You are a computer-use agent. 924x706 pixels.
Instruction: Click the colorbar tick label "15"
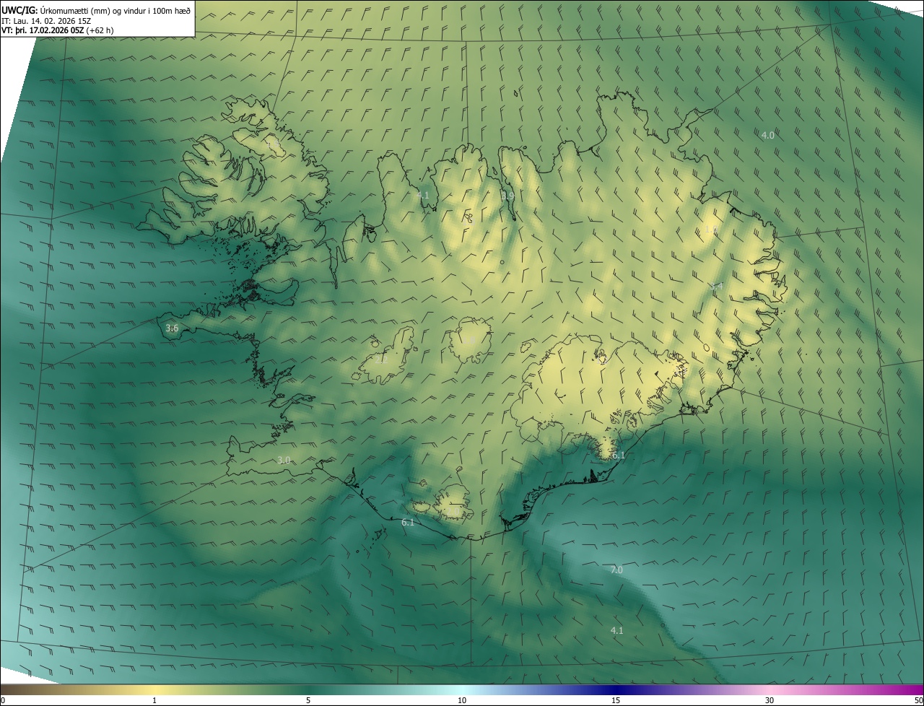pyautogui.click(x=616, y=700)
